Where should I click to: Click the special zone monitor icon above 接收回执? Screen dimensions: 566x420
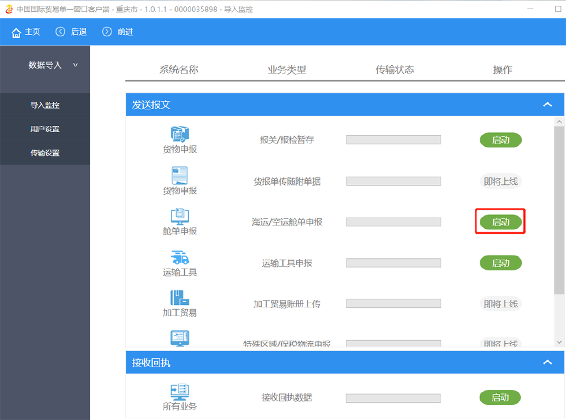click(x=180, y=337)
